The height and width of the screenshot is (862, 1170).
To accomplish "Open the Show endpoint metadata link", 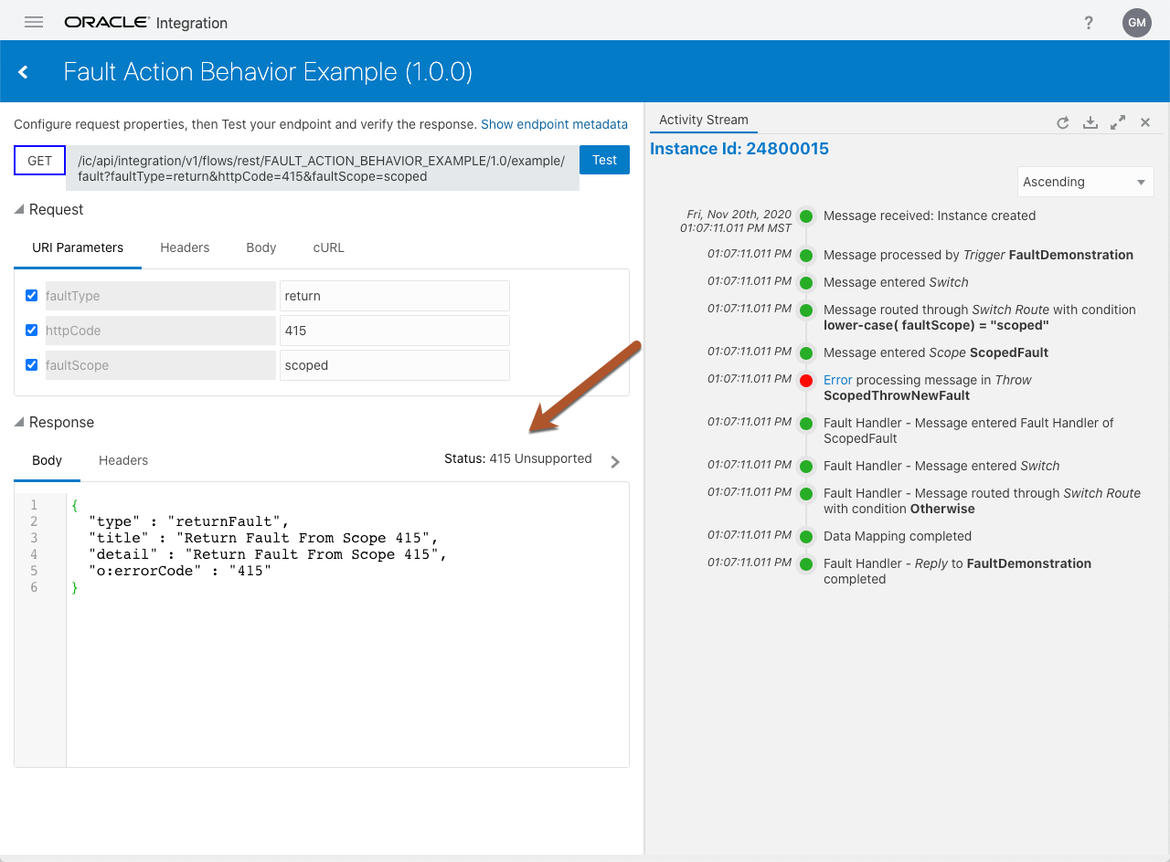I will (x=554, y=124).
